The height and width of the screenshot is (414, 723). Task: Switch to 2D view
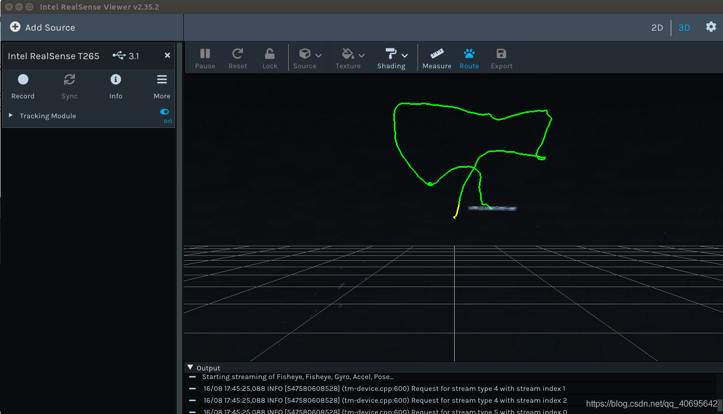[657, 27]
